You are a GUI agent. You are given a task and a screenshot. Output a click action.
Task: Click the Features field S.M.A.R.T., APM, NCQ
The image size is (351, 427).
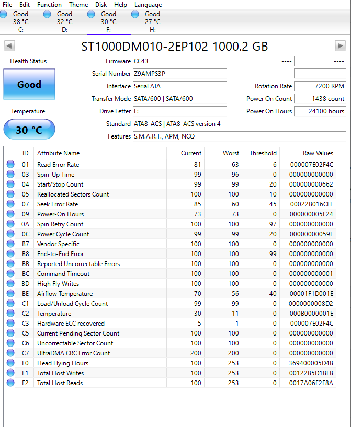239,136
